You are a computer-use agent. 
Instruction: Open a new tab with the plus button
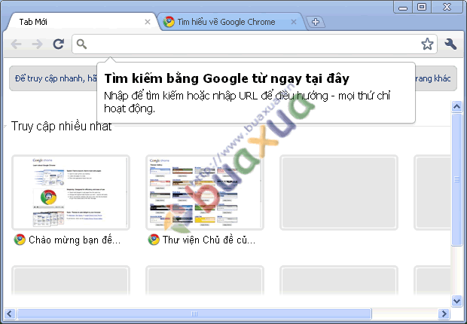tap(316, 22)
